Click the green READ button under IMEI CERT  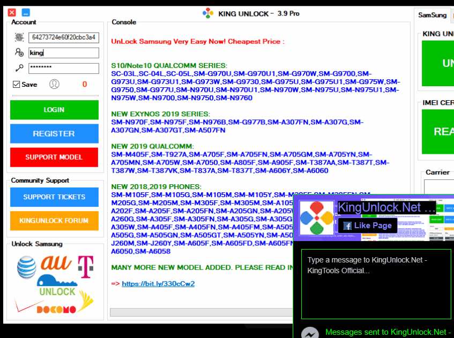(438, 132)
